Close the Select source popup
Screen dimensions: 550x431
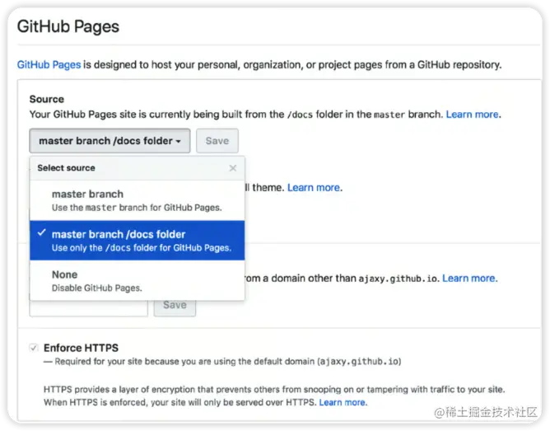(x=233, y=168)
